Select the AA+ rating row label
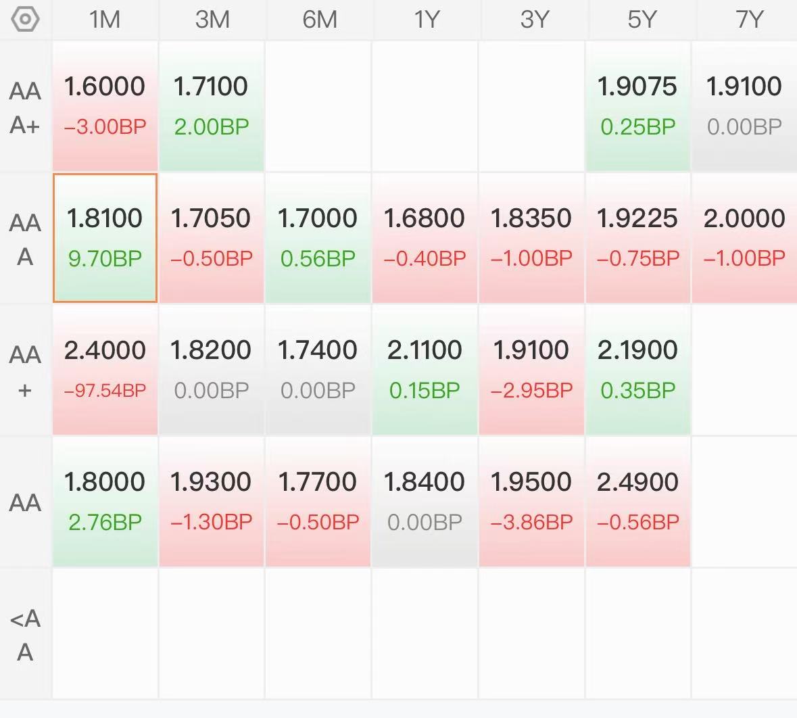 (x=25, y=371)
